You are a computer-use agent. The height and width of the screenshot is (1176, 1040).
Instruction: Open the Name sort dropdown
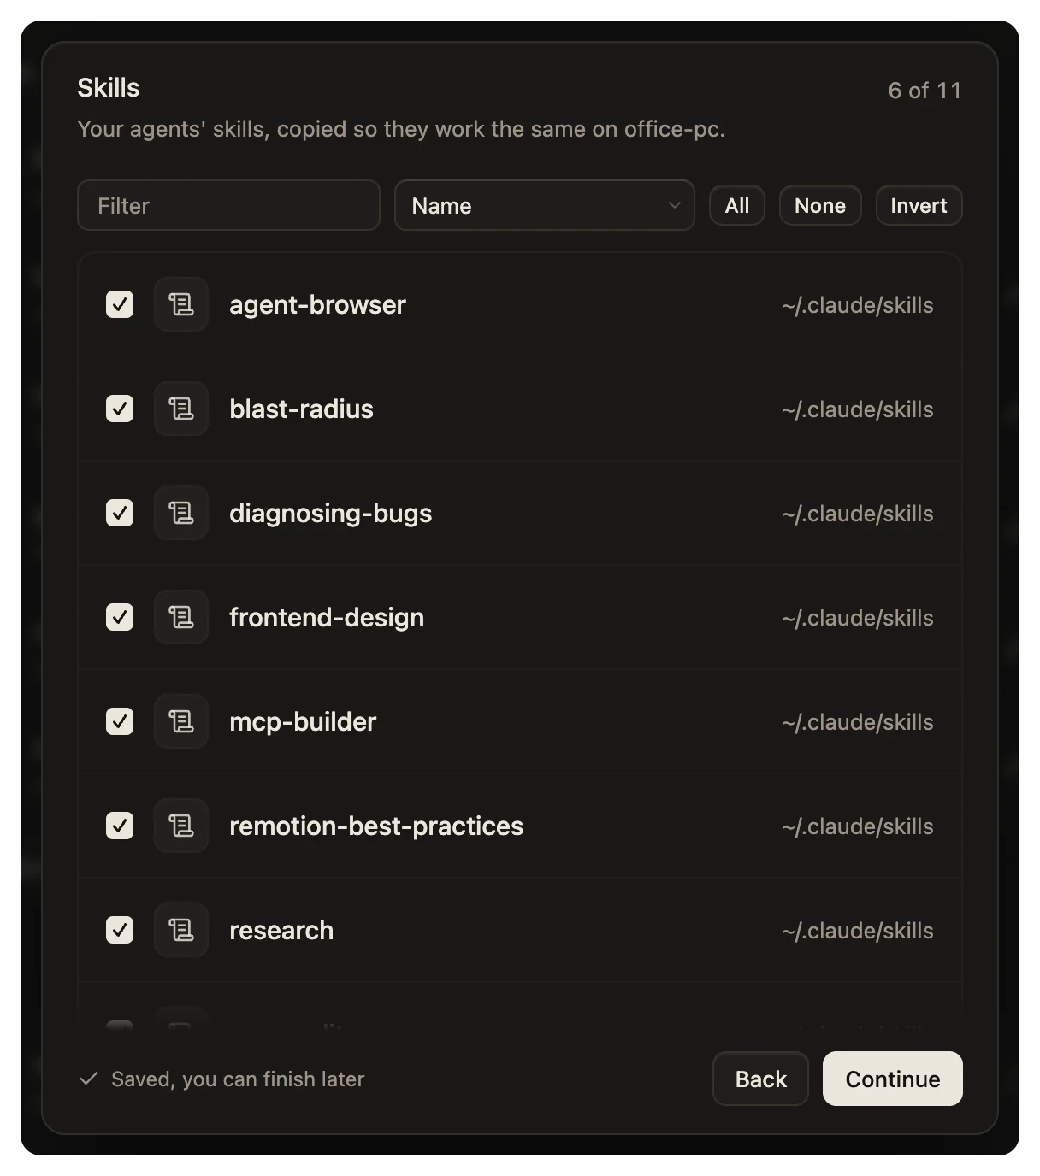click(545, 205)
